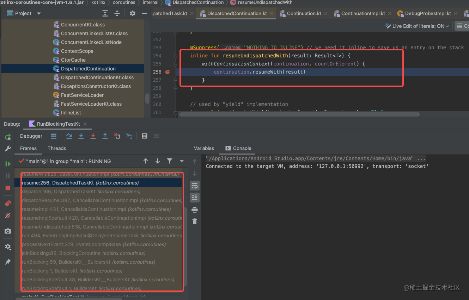
Task: Toggle the breakpoint on line 256
Action: pyautogui.click(x=167, y=72)
